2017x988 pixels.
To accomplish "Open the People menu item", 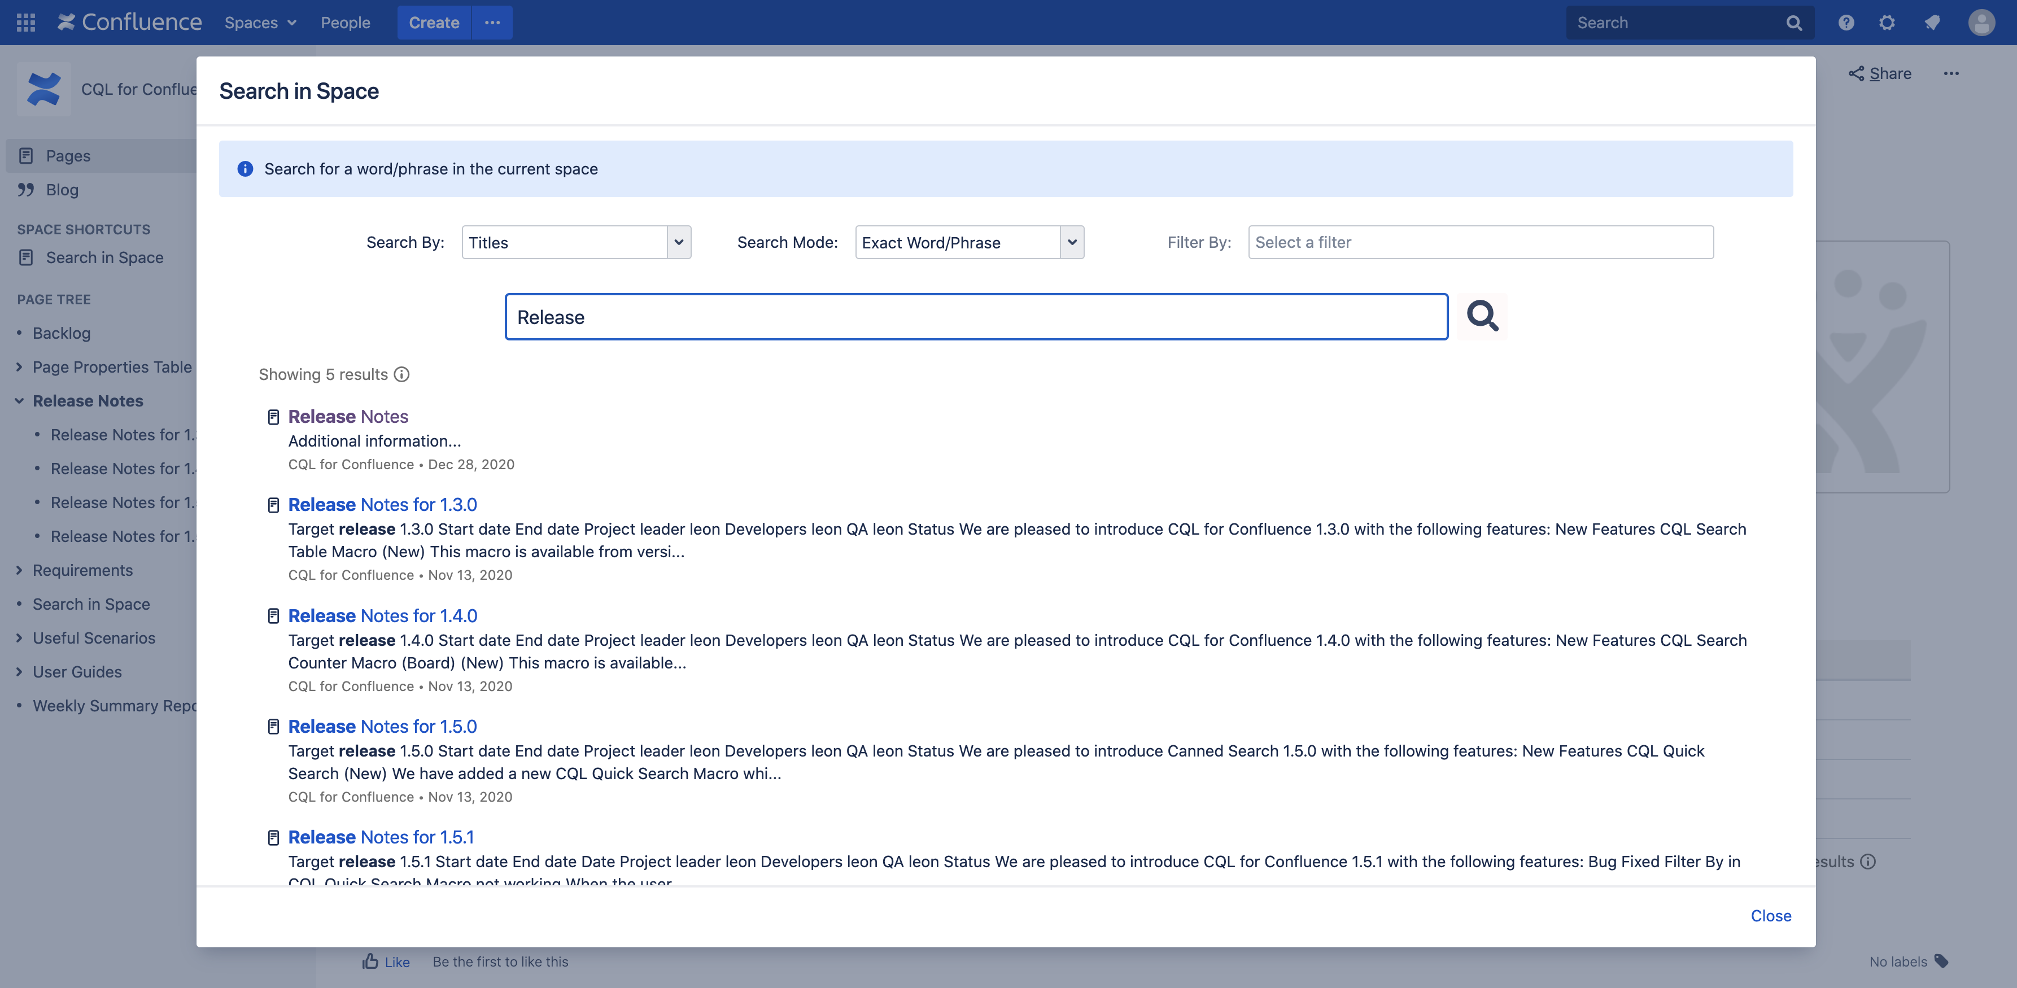I will 346,23.
